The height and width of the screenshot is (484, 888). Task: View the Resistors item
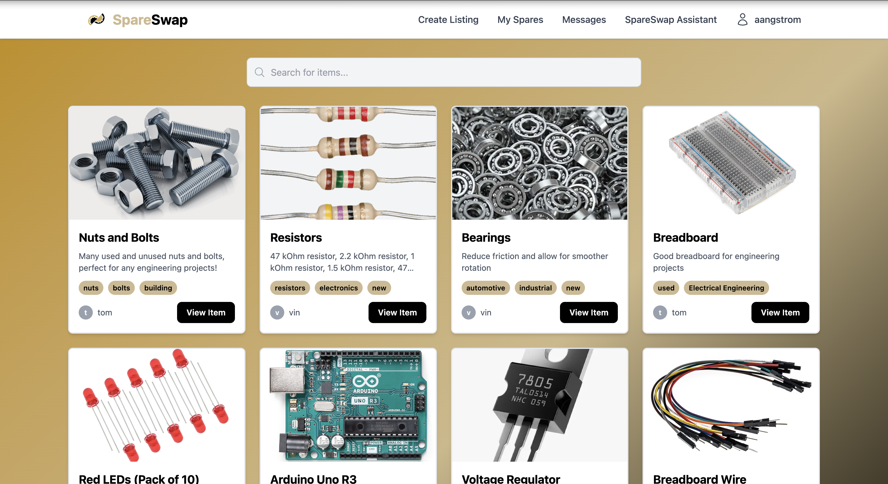point(397,312)
